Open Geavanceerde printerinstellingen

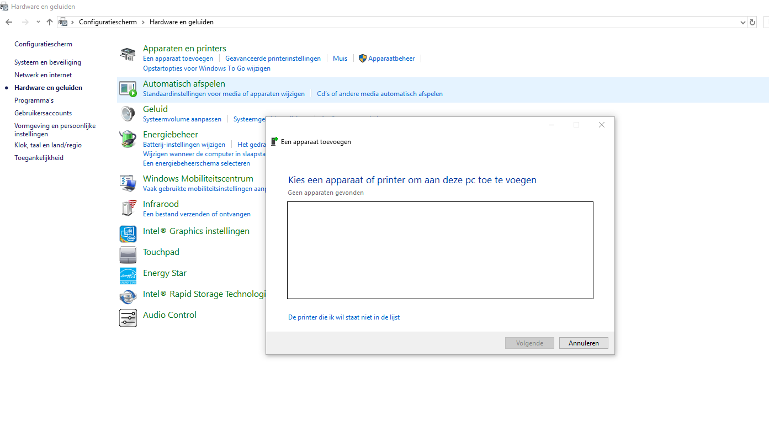tap(273, 58)
